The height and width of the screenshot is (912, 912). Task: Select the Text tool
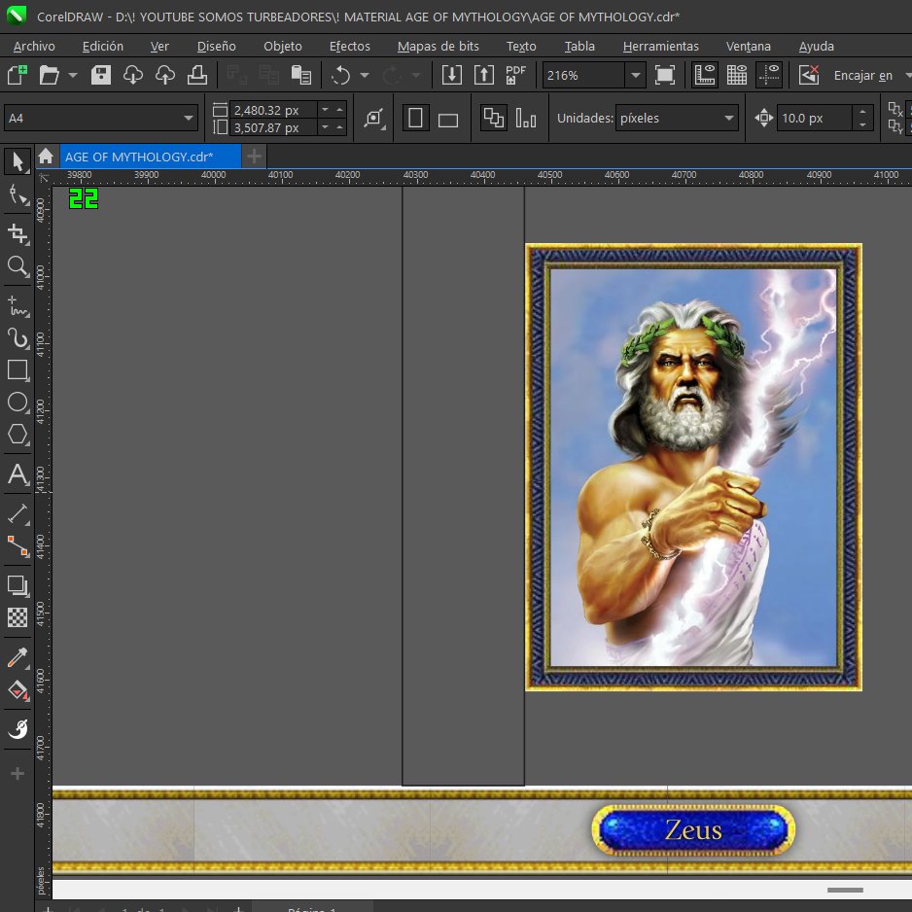(x=18, y=474)
